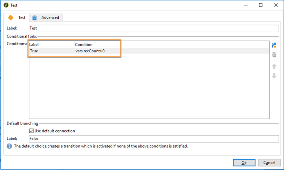284x170 pixels.
Task: Add a new condition with the add icon
Action: (x=274, y=45)
